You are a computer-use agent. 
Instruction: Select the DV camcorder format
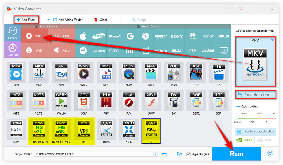pos(174,101)
